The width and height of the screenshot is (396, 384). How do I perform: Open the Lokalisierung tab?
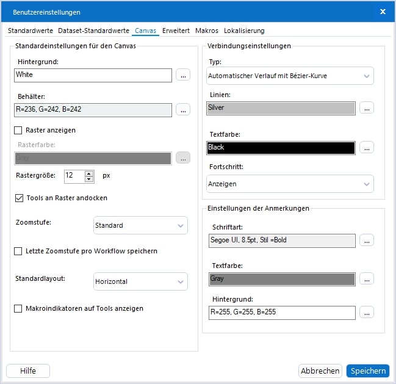coord(244,31)
